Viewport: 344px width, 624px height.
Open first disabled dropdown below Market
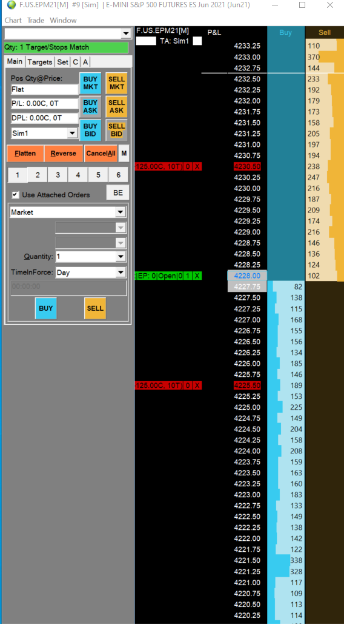point(121,228)
